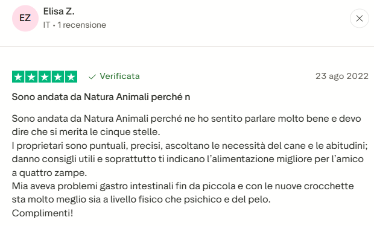Screen dimensions: 374x226
Task: Close the review popup with the X button
Action: tap(359, 18)
